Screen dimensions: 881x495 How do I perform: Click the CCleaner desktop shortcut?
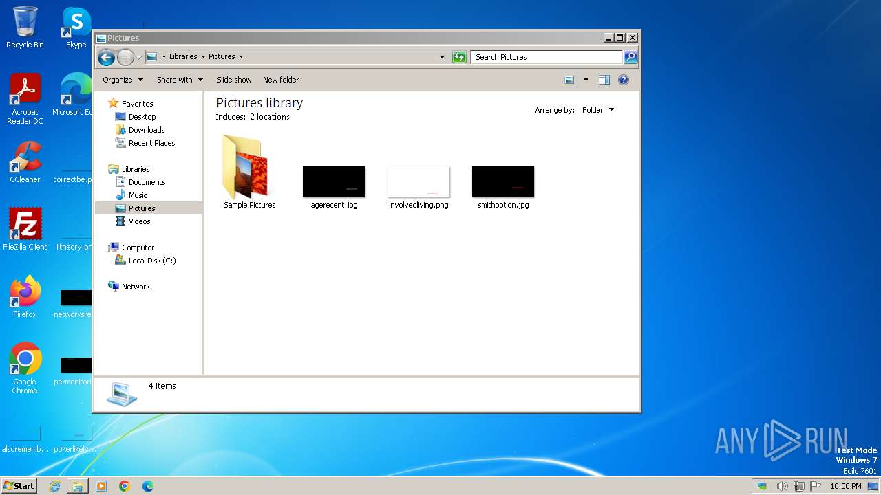(x=25, y=162)
